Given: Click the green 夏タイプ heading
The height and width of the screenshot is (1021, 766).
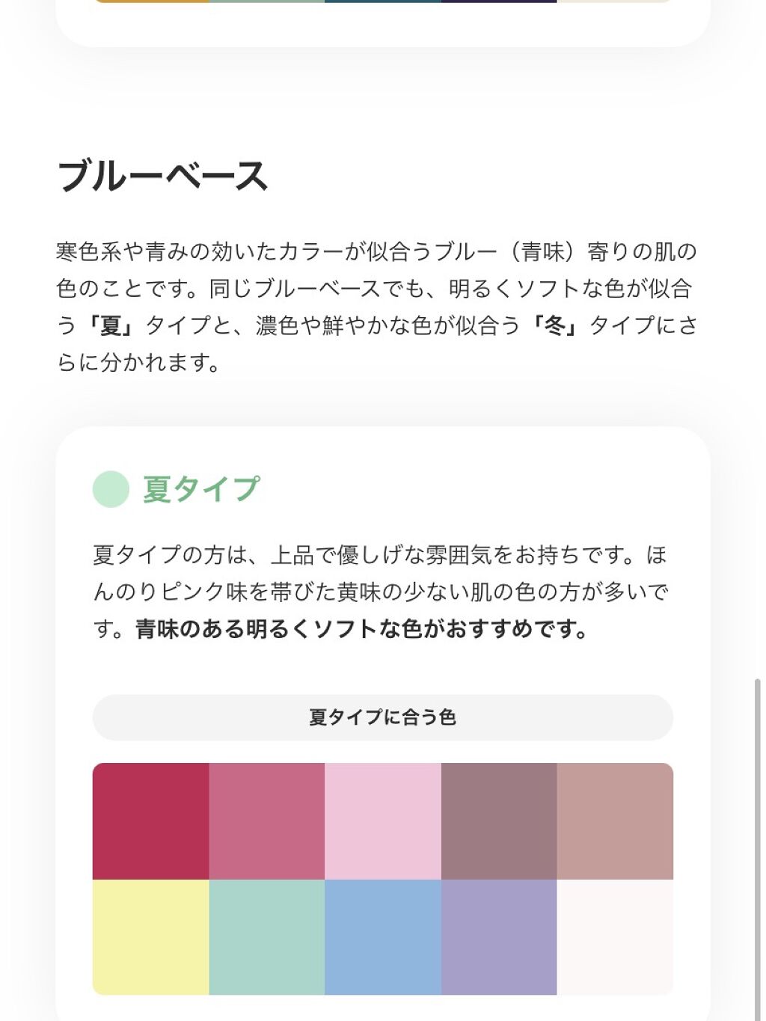Looking at the screenshot, I should (x=200, y=489).
